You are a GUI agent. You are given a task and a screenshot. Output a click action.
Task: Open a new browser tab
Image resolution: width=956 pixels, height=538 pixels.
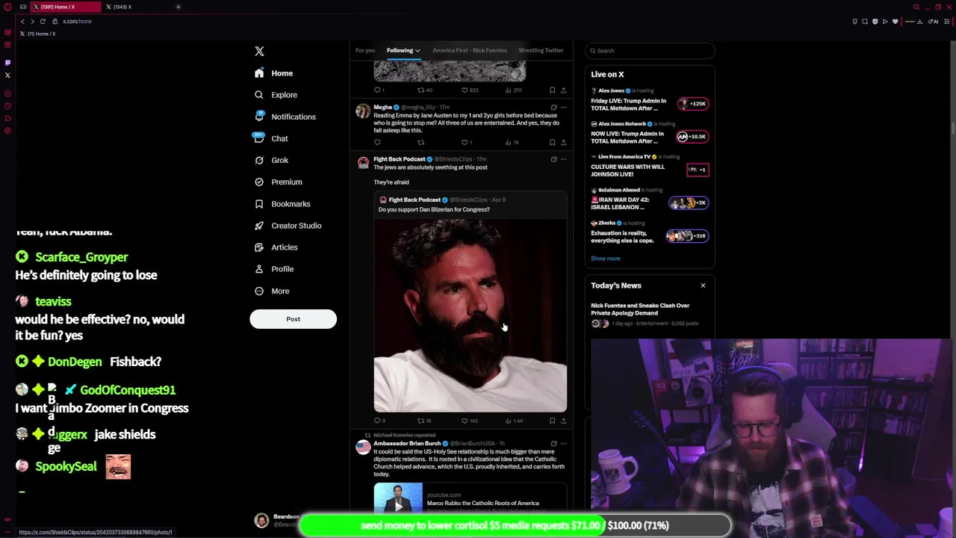coord(178,7)
